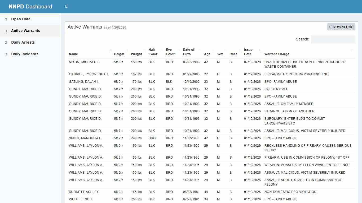Toggle sorting on the Height column
Screen dimensions: 362x203
click(126, 50)
